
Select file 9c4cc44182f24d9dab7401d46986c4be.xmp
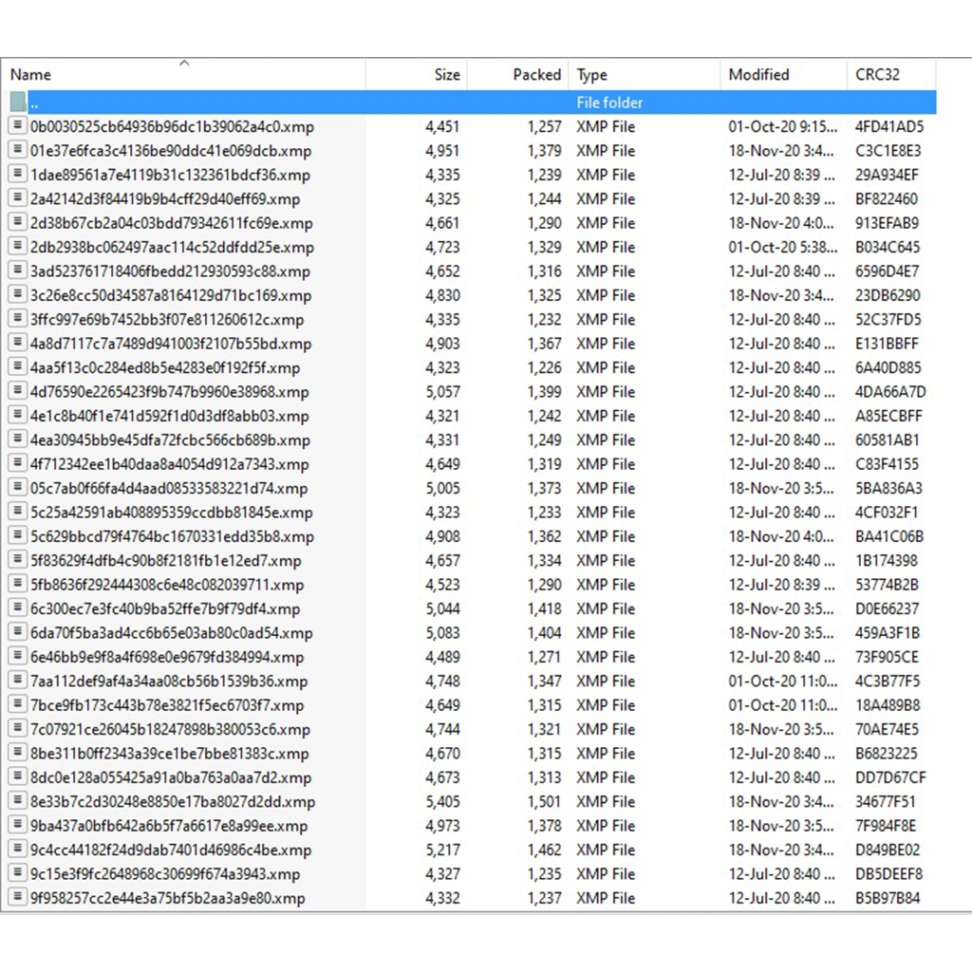(171, 850)
